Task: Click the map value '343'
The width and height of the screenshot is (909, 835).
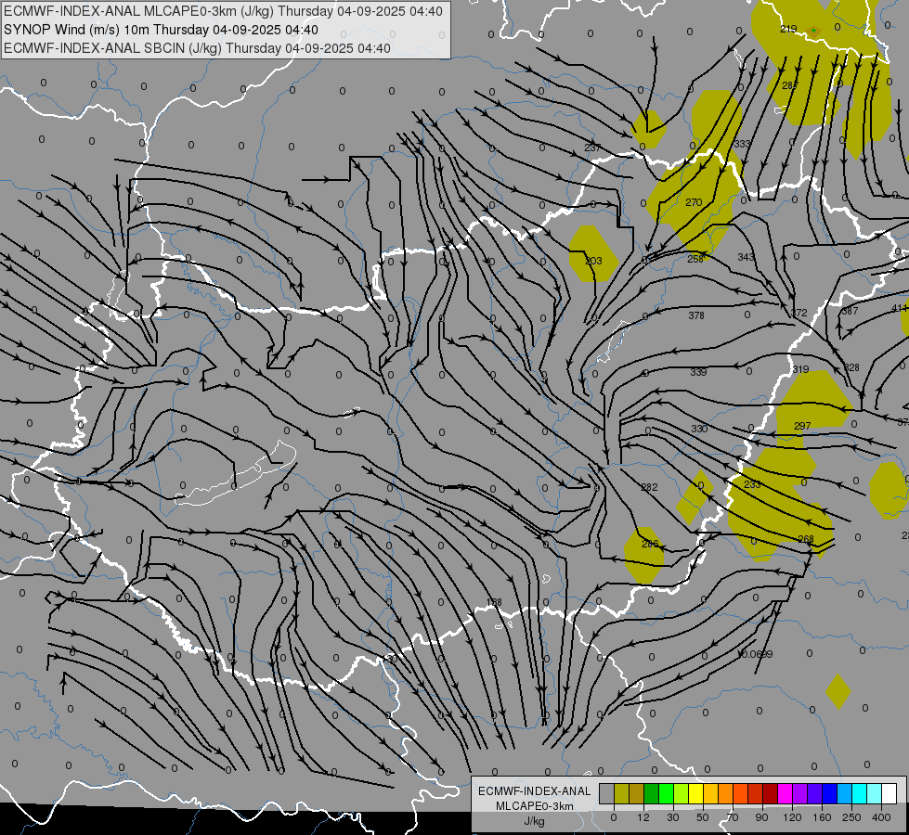Action: point(747,257)
